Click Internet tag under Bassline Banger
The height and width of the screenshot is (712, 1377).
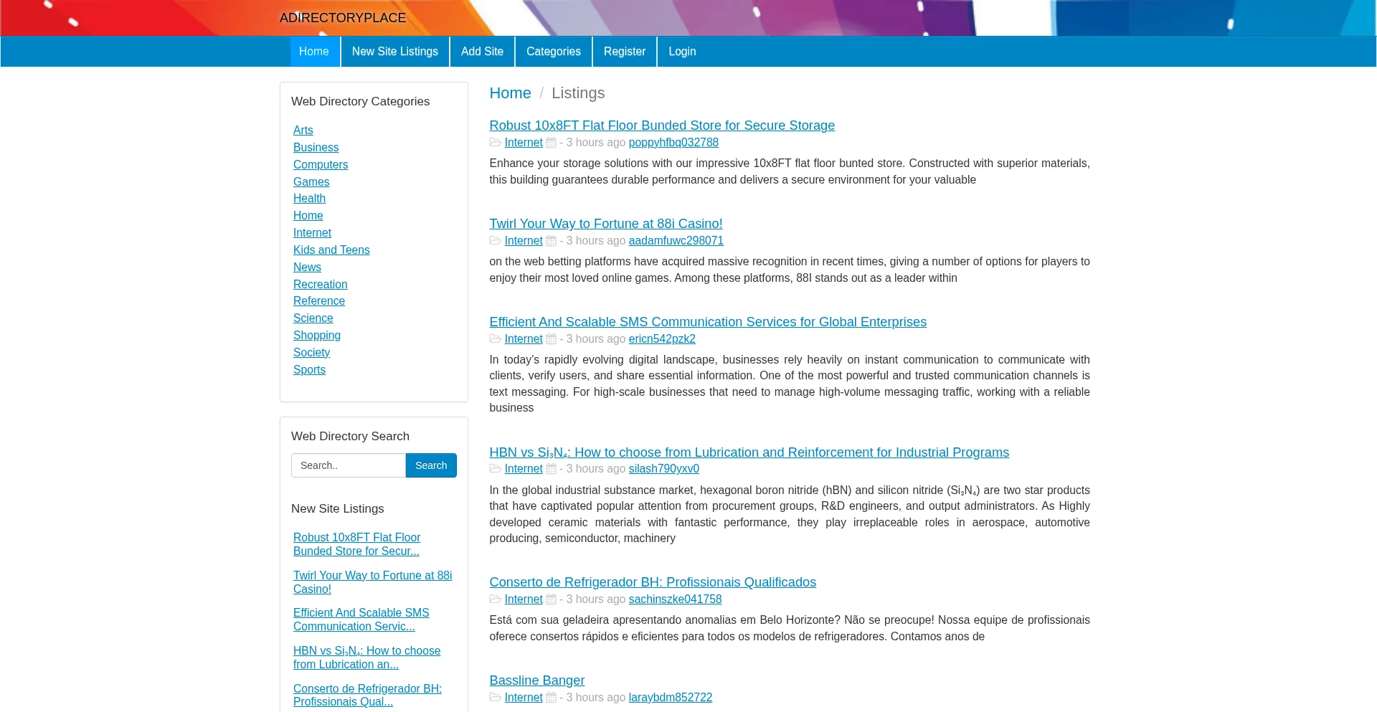(x=524, y=698)
